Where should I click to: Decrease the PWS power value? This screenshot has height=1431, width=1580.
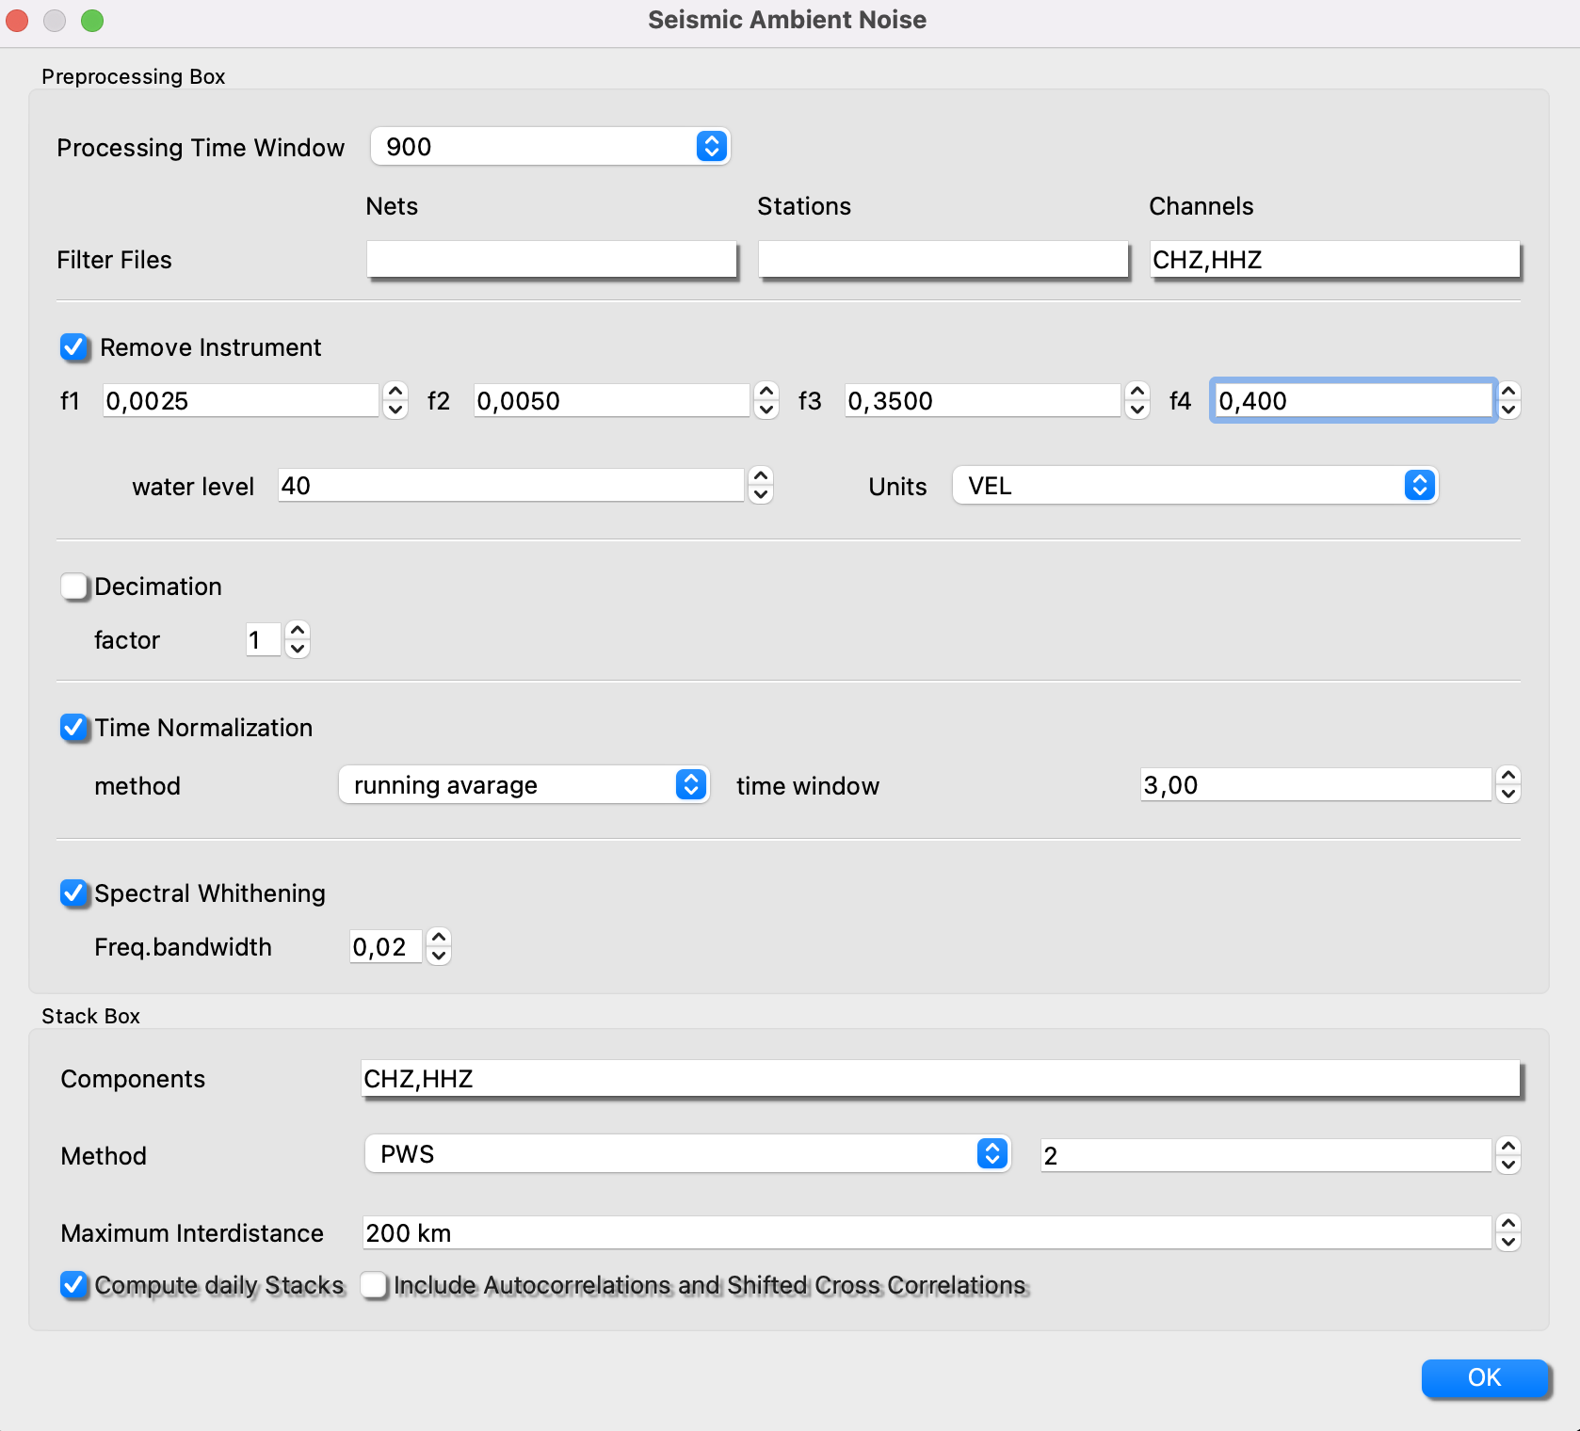tap(1508, 1165)
